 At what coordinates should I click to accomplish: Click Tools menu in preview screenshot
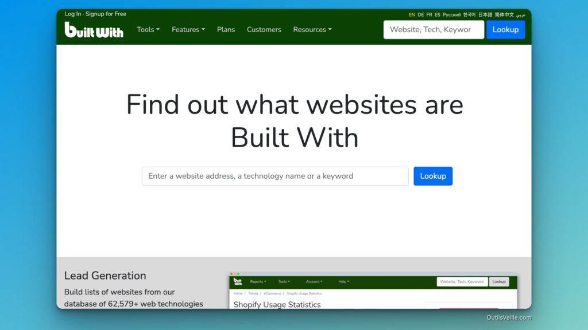284,281
